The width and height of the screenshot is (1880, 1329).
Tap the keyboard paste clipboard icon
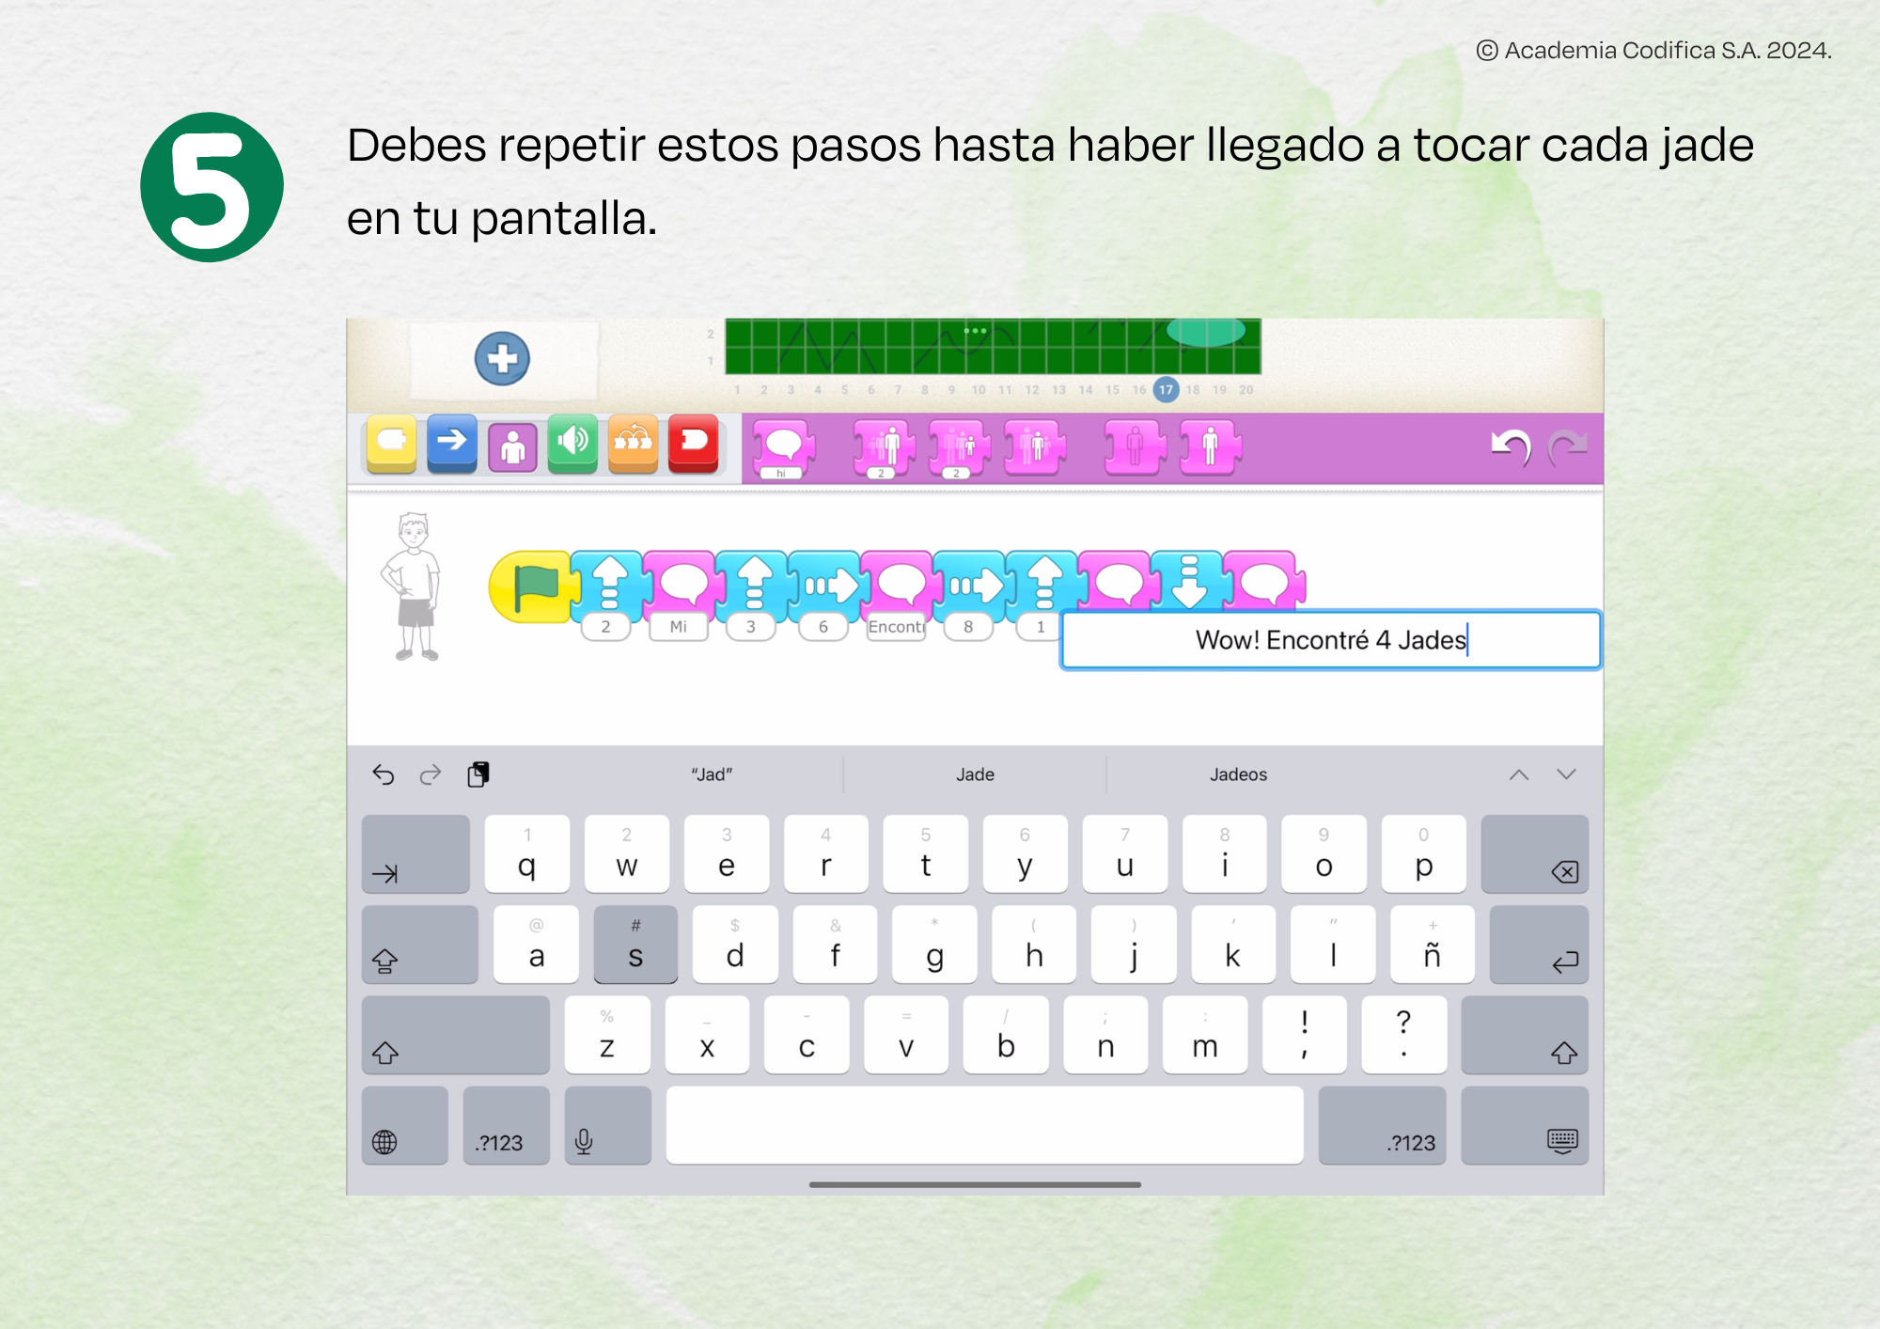coord(478,774)
